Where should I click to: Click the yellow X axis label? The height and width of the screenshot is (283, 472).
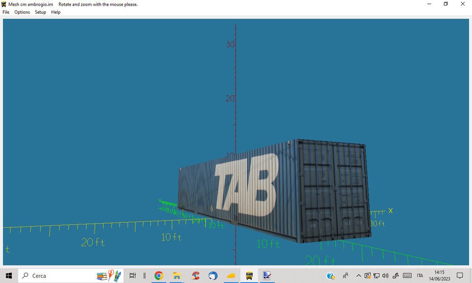coord(390,210)
